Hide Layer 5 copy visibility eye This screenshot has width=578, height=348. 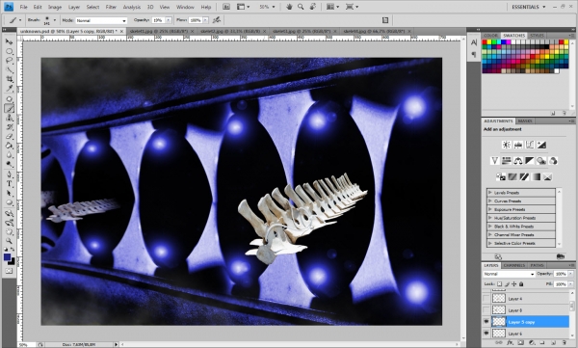[x=486, y=322]
